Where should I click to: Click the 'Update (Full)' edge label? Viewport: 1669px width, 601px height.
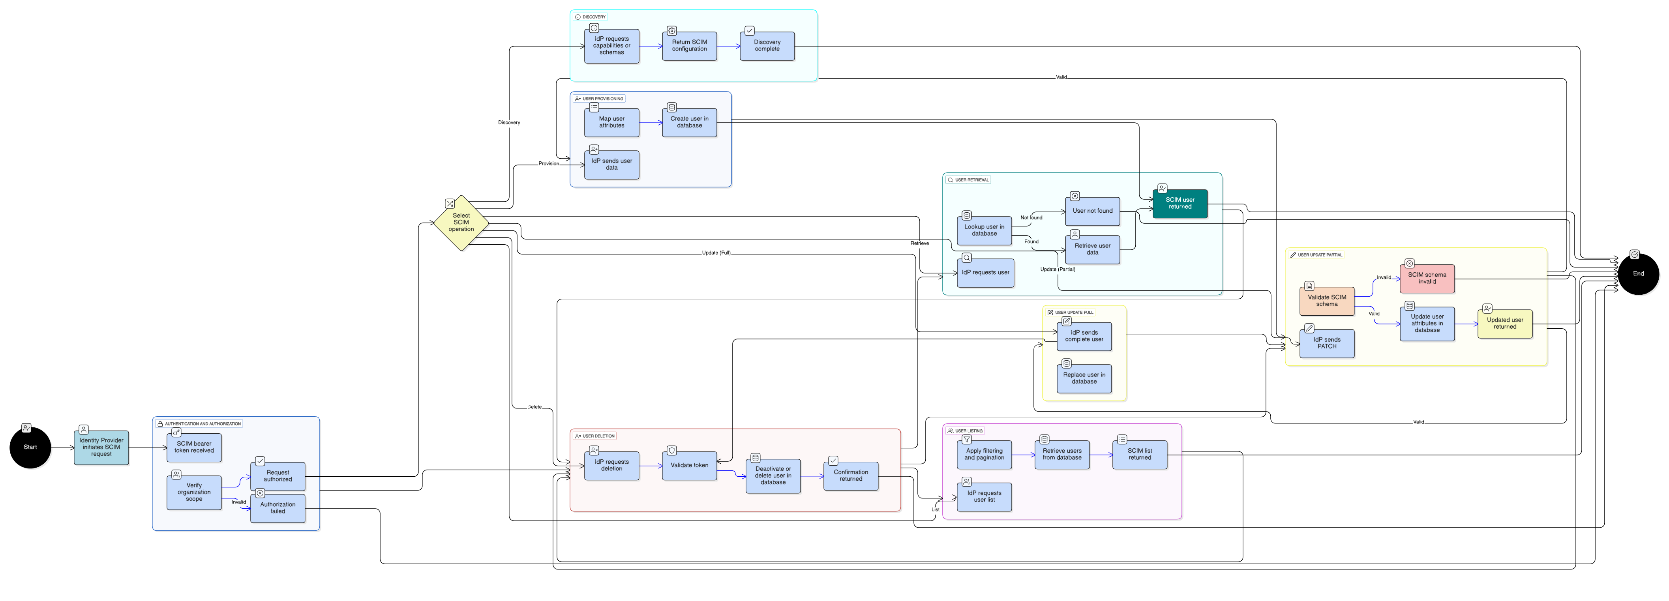pos(716,253)
